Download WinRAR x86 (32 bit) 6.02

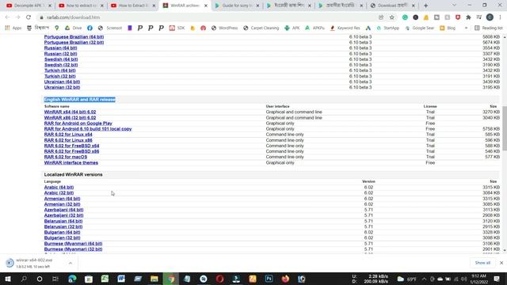pos(70,118)
